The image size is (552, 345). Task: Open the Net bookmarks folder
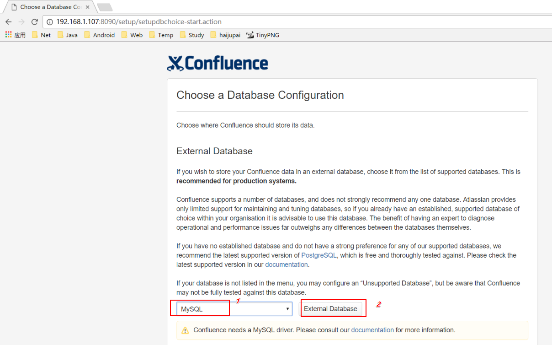pos(41,35)
